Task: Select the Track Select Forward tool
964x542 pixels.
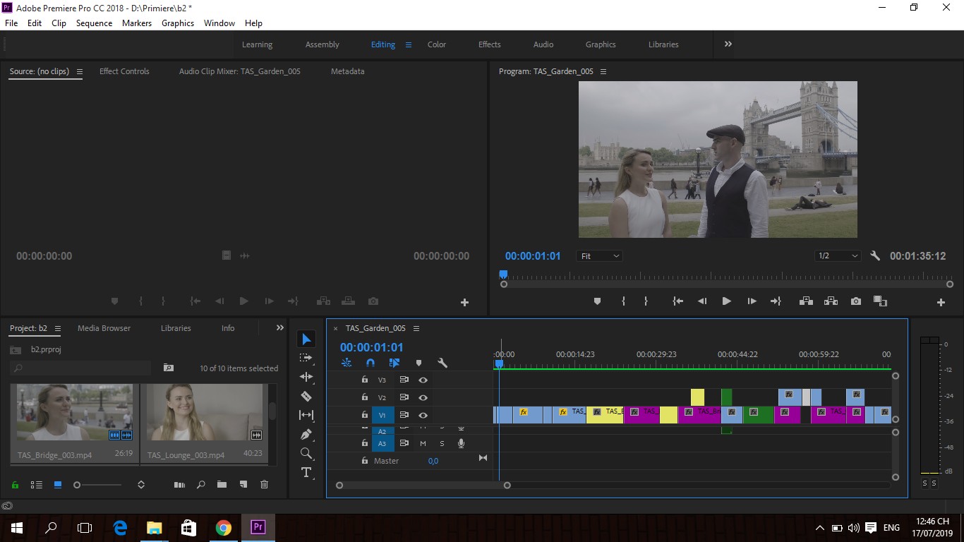Action: pos(306,358)
